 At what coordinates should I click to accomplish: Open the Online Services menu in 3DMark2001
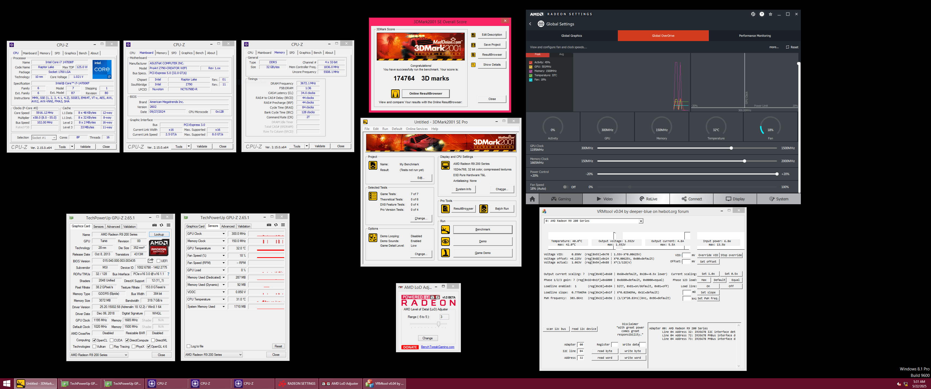tap(416, 129)
